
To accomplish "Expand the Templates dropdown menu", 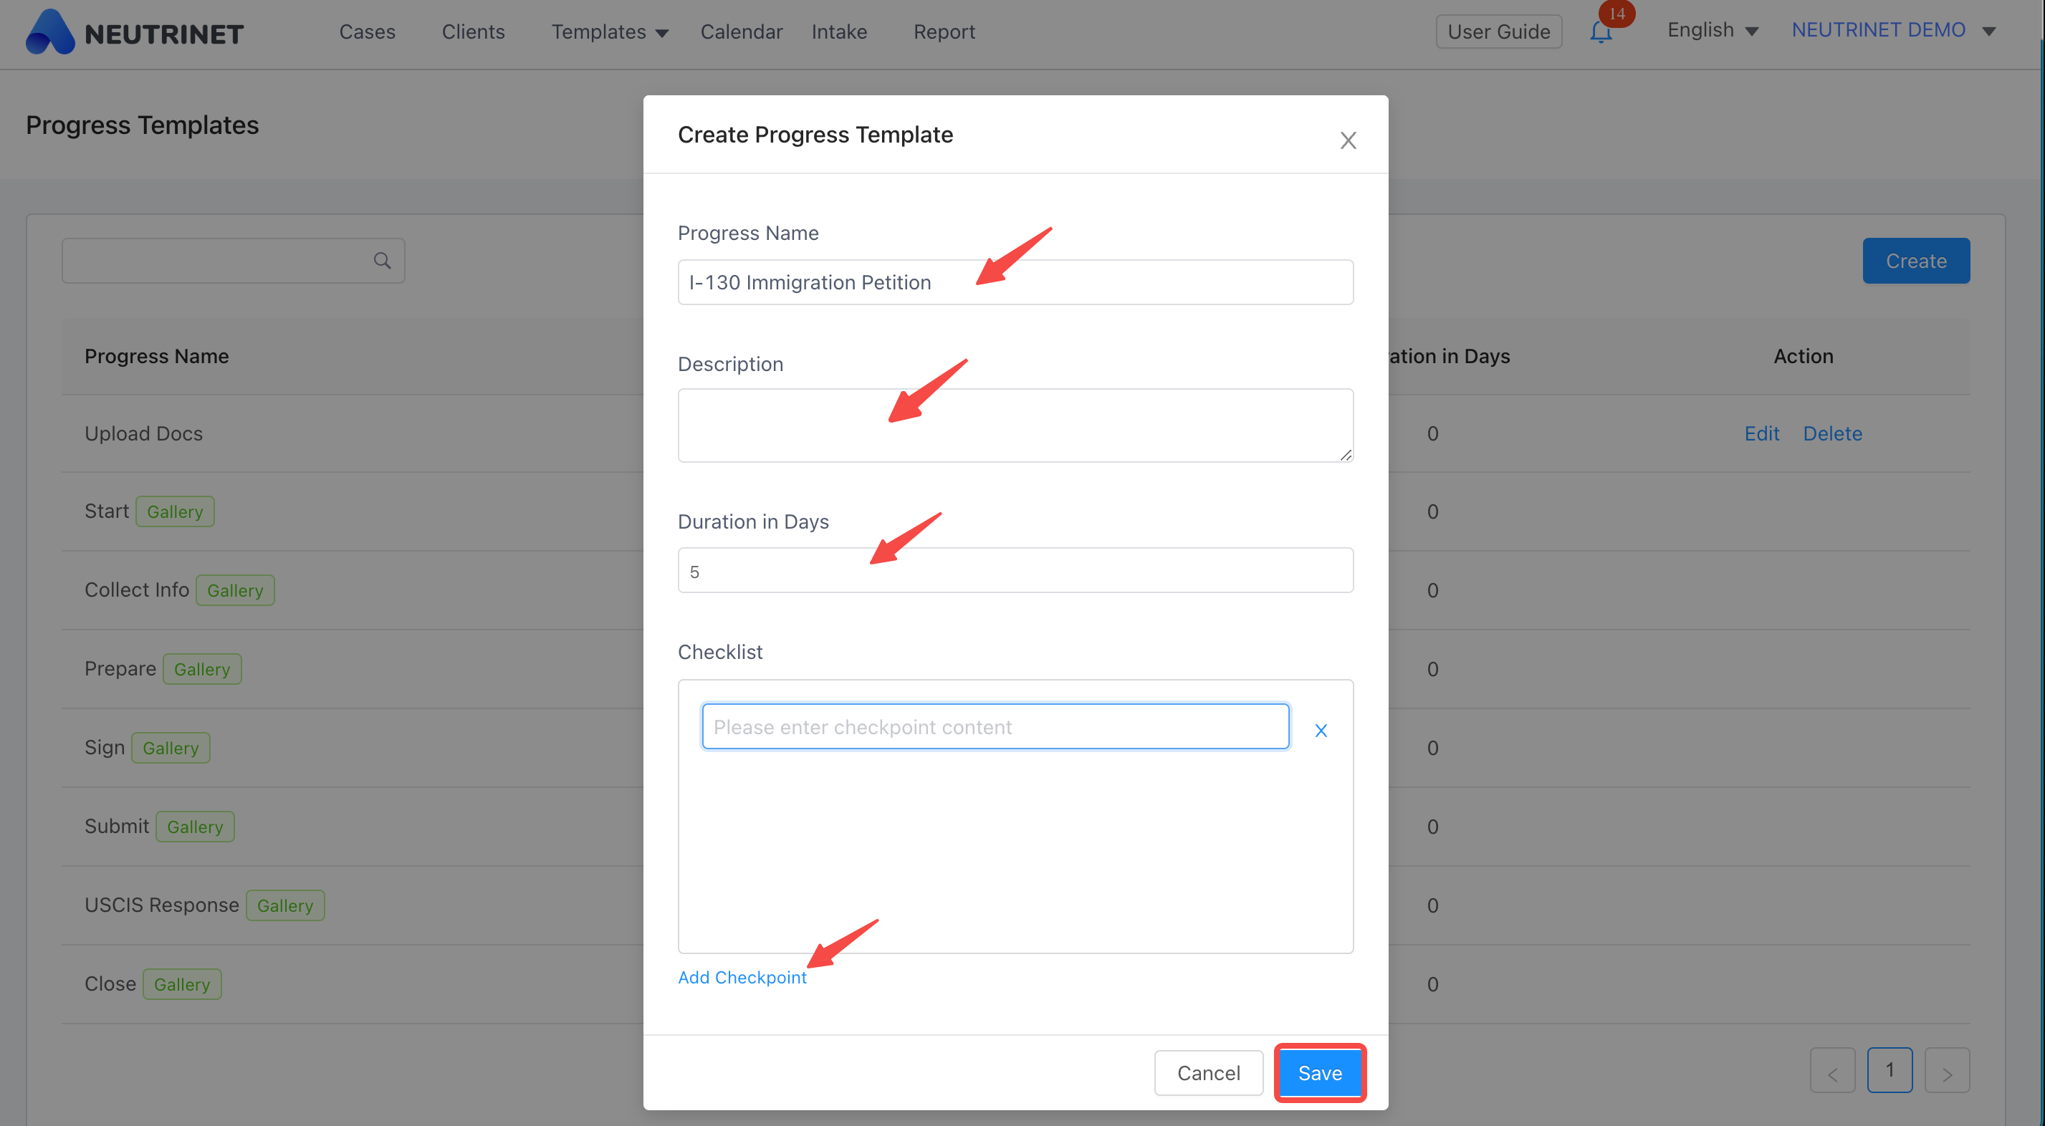I will click(x=610, y=32).
